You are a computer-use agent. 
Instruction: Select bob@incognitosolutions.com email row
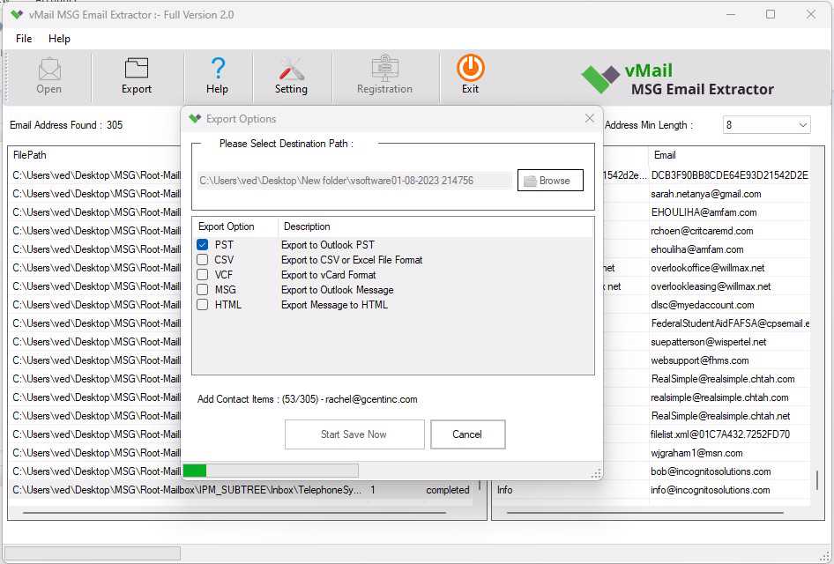[711, 471]
